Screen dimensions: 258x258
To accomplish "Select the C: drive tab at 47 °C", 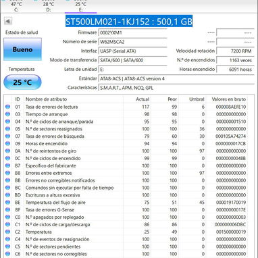I will [16, 6].
